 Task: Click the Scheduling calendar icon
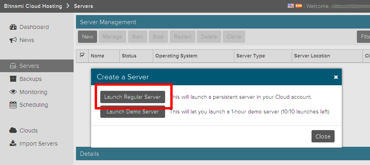click(13, 105)
